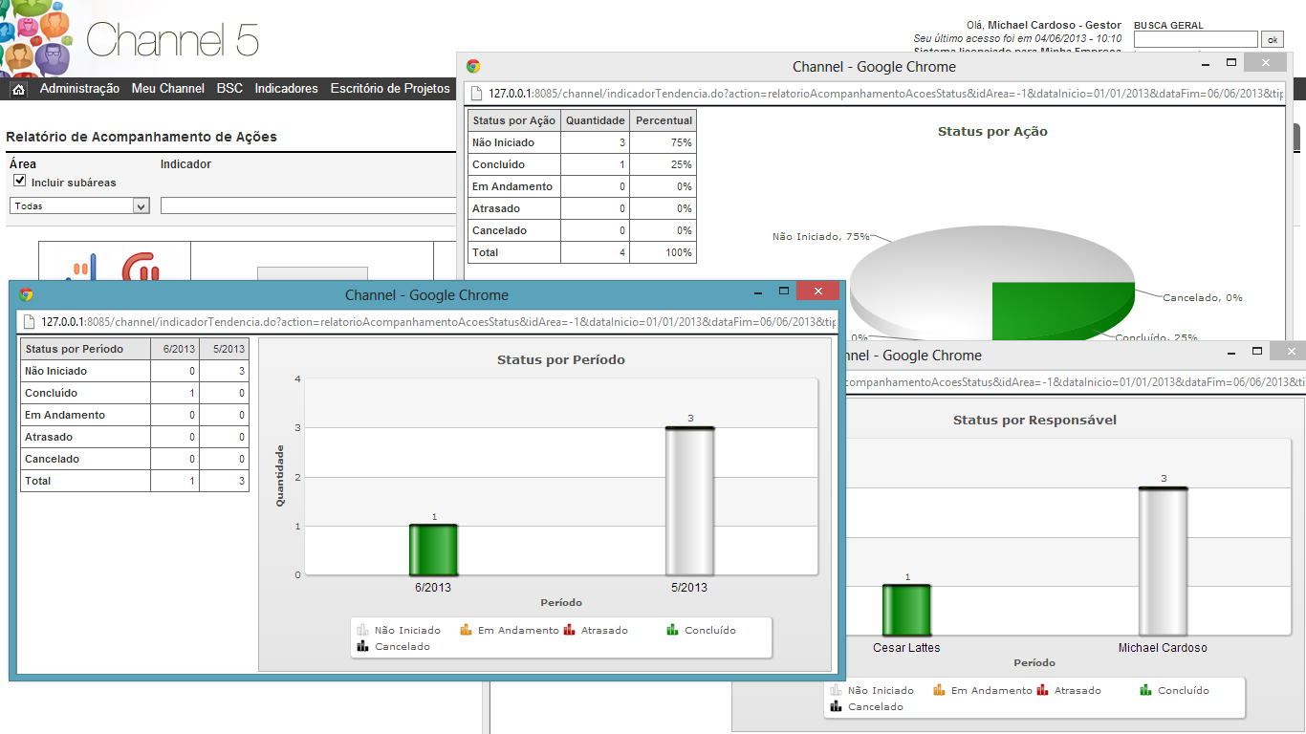Toggle the Incluir subáreas checkbox
Screen dimensions: 1306x734
(19, 181)
